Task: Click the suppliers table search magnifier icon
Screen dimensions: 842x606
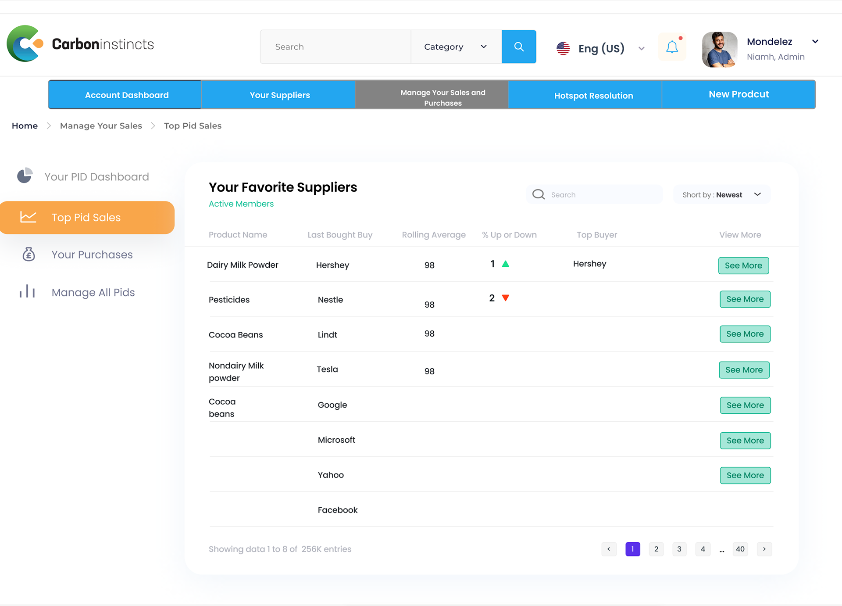Action: [539, 194]
